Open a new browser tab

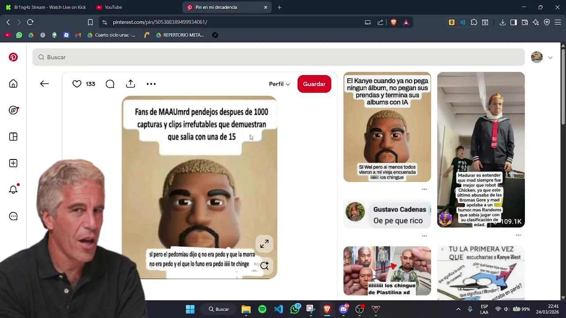pos(279,7)
